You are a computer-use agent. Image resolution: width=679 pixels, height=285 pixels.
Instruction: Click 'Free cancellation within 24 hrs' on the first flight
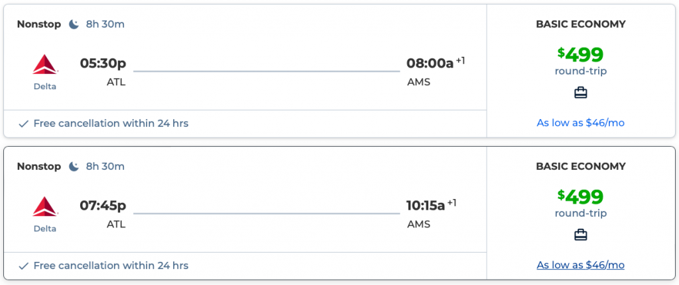(111, 124)
